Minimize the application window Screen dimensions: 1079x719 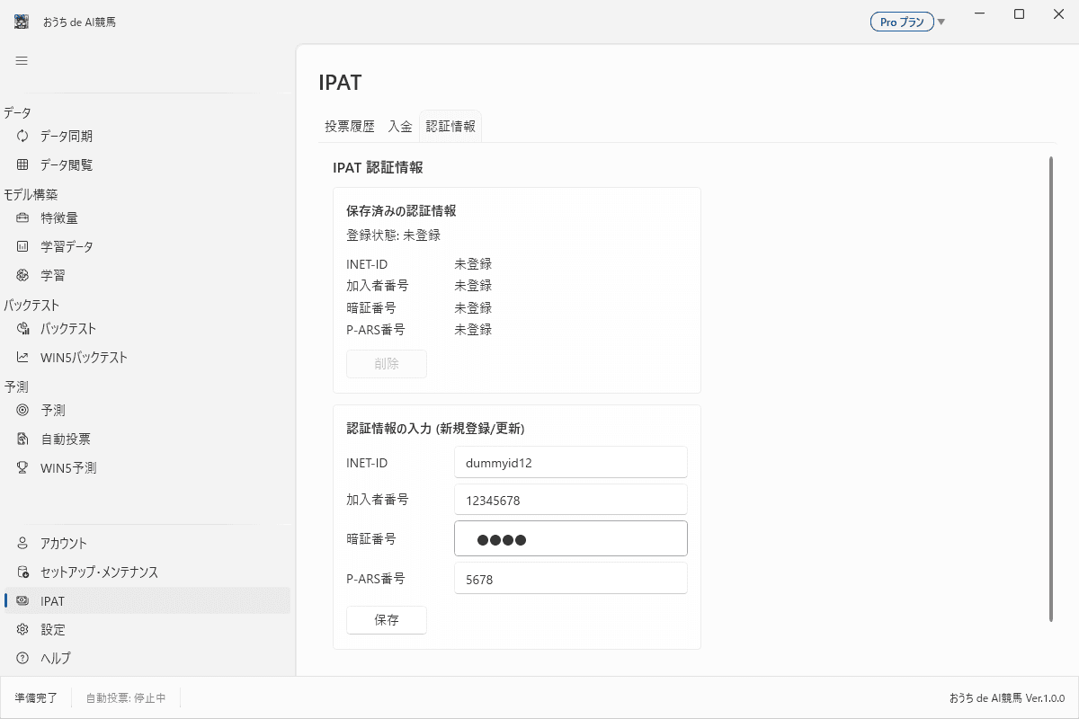tap(977, 14)
